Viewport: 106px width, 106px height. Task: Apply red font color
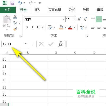coord(70,27)
